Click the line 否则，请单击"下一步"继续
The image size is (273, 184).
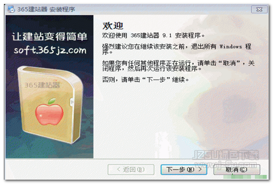pos(145,80)
